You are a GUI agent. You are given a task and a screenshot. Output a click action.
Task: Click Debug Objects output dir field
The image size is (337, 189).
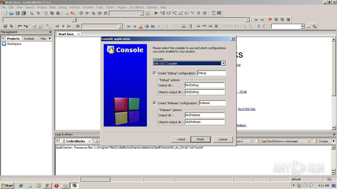[205, 92]
